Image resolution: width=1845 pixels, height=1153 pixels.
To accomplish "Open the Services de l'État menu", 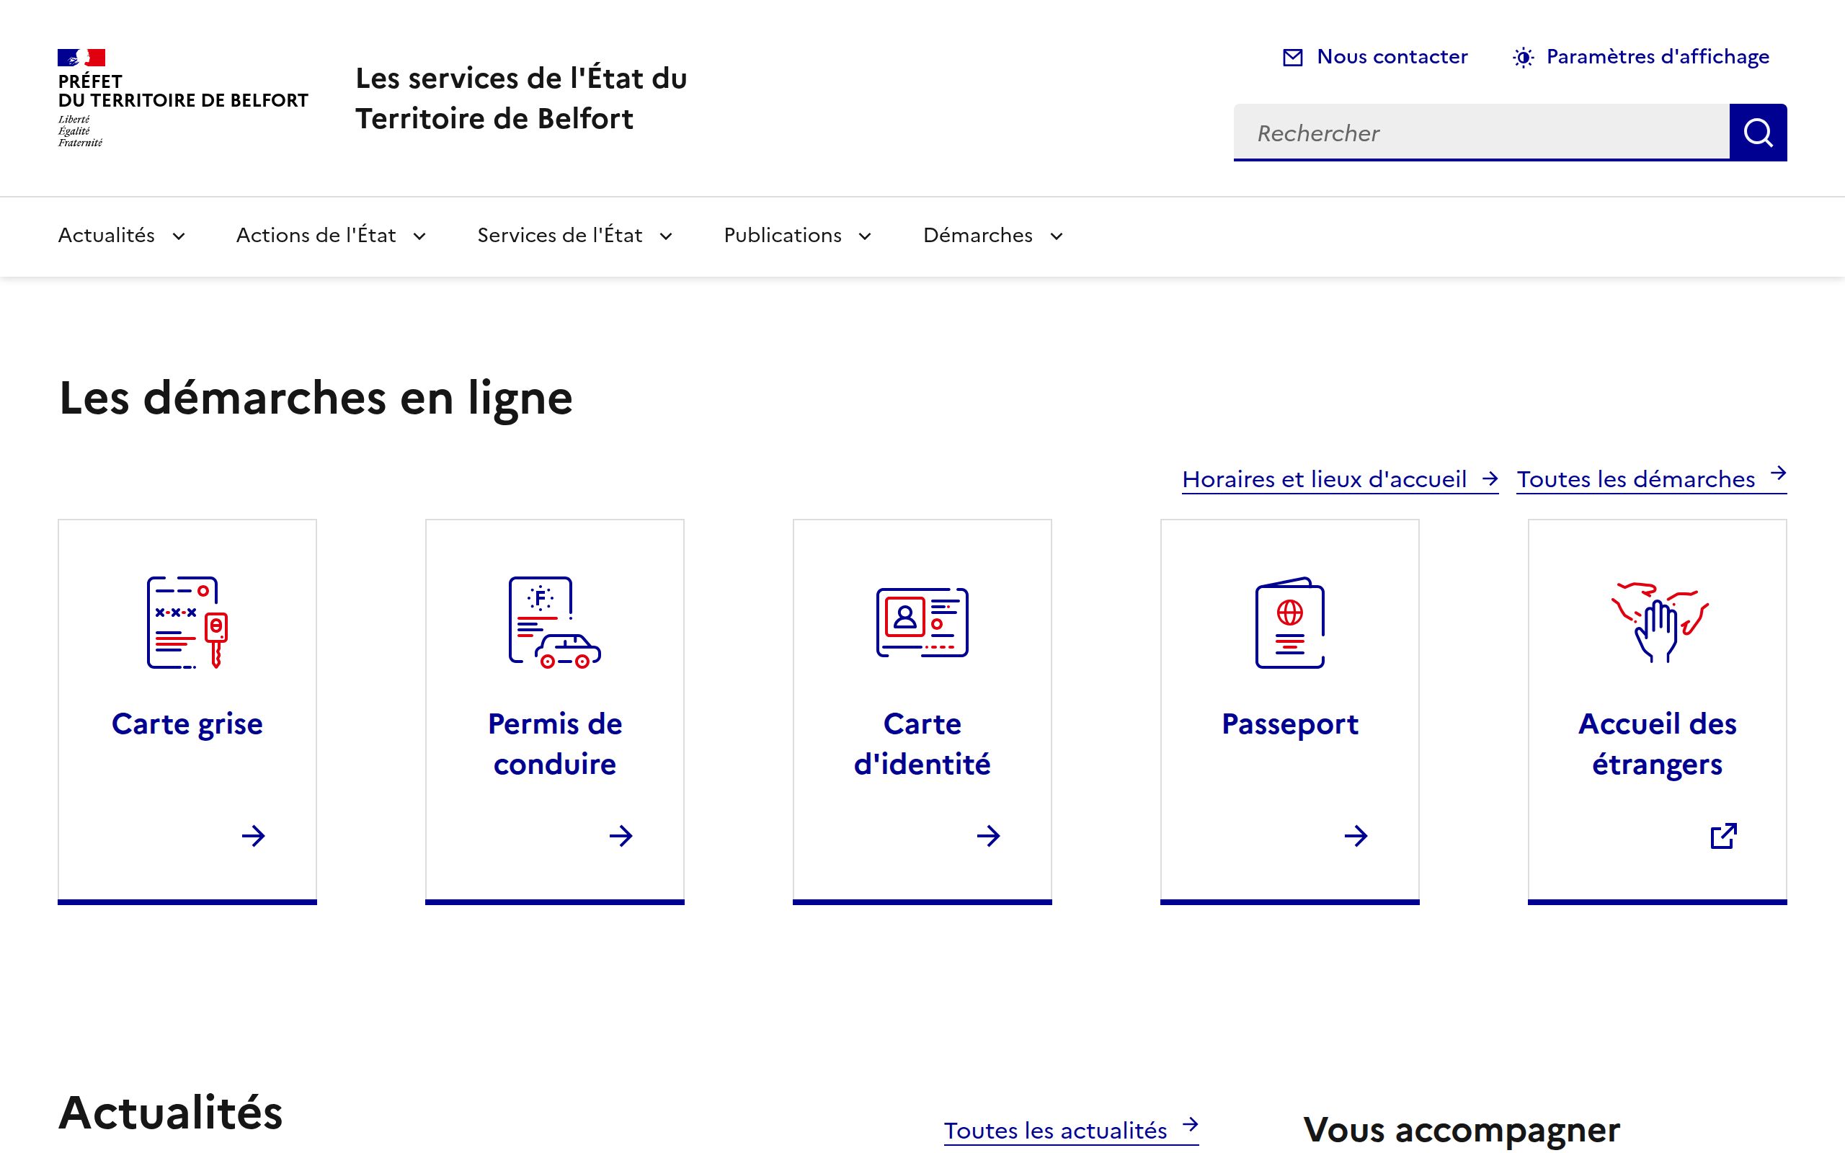I will tap(575, 236).
